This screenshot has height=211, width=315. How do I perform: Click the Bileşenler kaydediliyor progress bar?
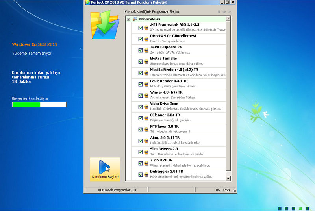(39, 105)
